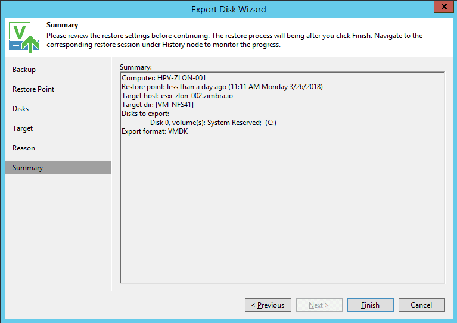
Task: Click the 'Target dir: [VM-NFS41]' line
Action: (x=157, y=105)
